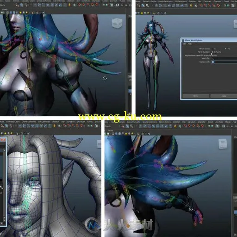
Task: Click snap to grids magnet in chest close-up toolbar
Action: point(80,5)
